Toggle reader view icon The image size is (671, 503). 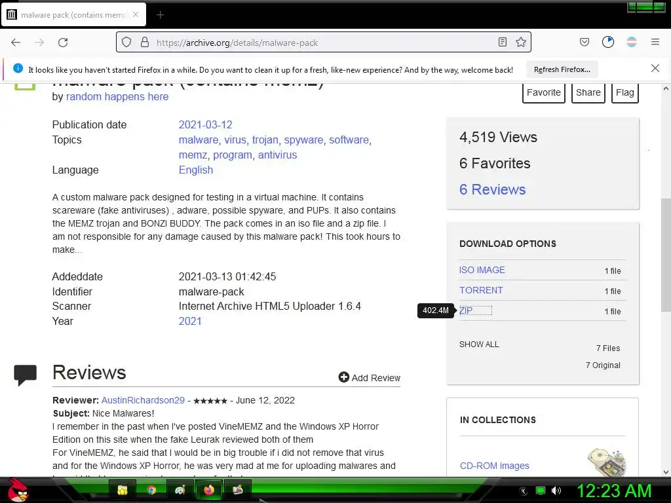[x=503, y=42]
